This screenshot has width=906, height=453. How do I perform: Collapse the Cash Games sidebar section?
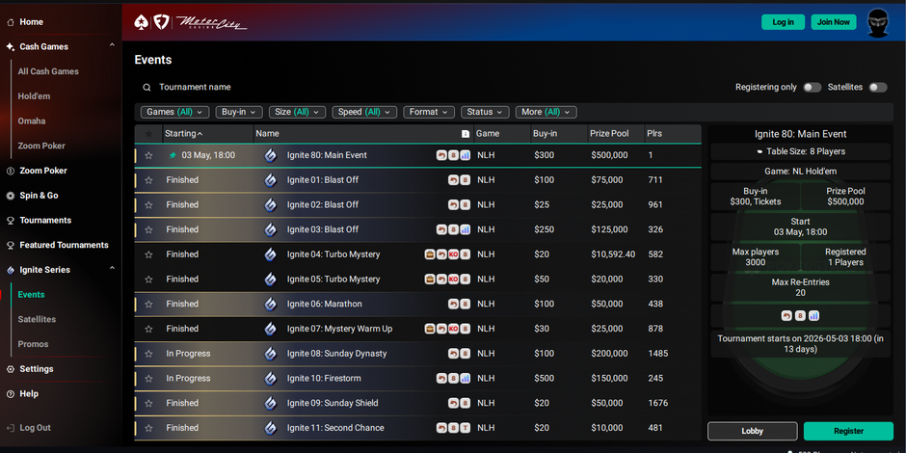coord(112,46)
